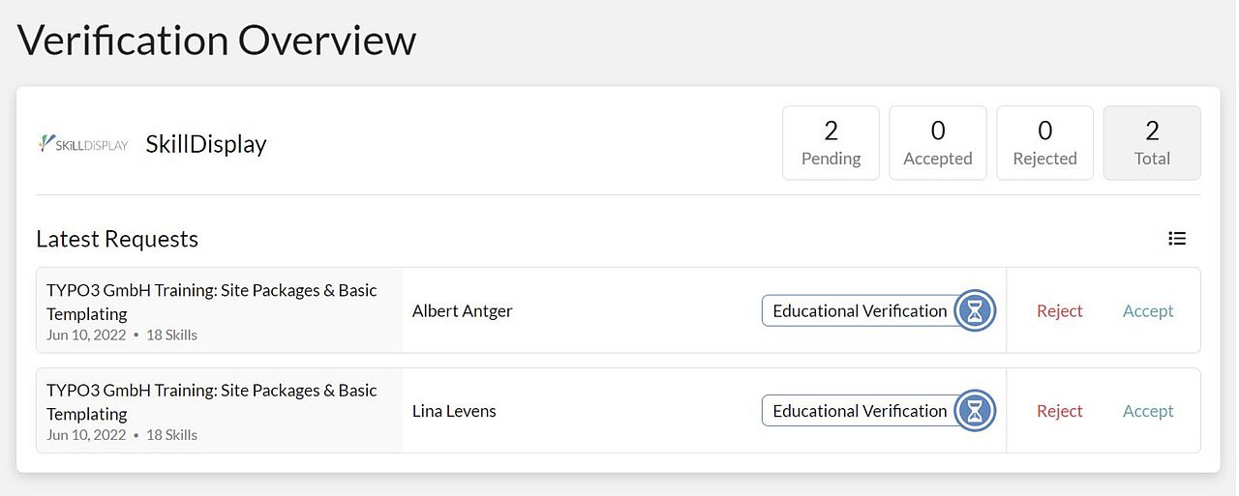Click hourglass pending icon for Albert Antger
The height and width of the screenshot is (496, 1239).
[x=975, y=310]
